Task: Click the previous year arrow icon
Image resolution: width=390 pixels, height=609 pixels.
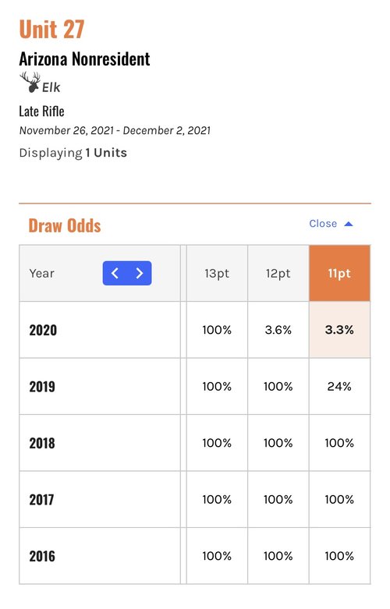Action: 115,274
